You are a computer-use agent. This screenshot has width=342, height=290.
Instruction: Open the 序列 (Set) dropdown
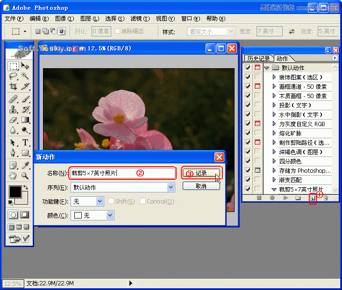point(171,187)
